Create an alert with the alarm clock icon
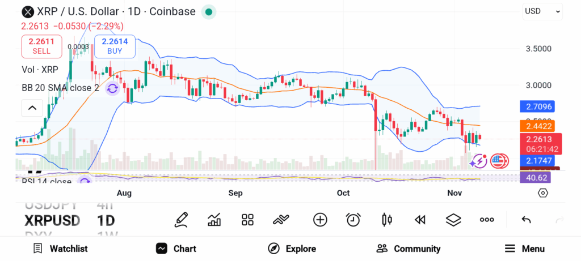Viewport: 581px width, 261px height. coord(353,220)
